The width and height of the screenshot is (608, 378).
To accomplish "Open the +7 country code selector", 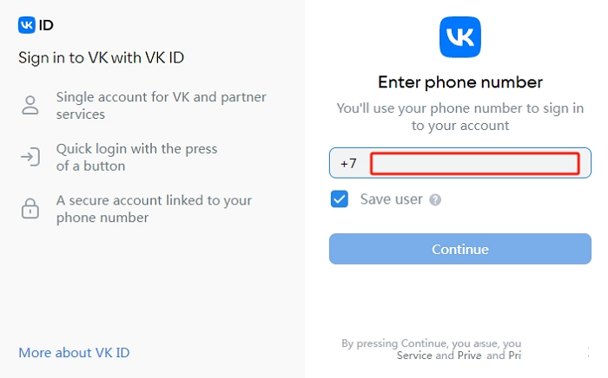I will click(348, 163).
